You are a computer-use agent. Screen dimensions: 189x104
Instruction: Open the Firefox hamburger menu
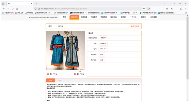point(186,9)
